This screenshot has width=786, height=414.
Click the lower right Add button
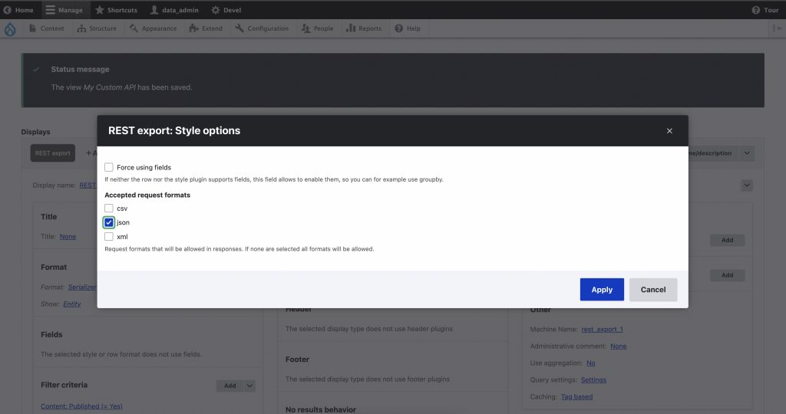point(728,275)
